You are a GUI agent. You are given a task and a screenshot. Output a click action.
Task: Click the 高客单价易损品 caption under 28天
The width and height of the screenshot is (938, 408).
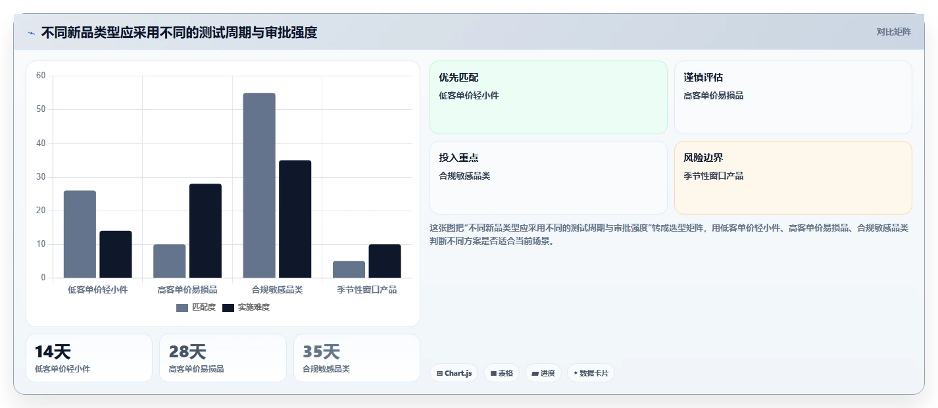tap(197, 369)
